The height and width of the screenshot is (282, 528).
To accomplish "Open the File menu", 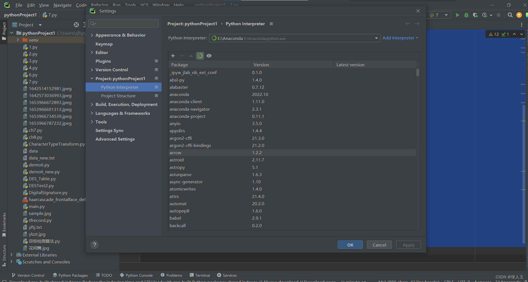I will click(19, 5).
